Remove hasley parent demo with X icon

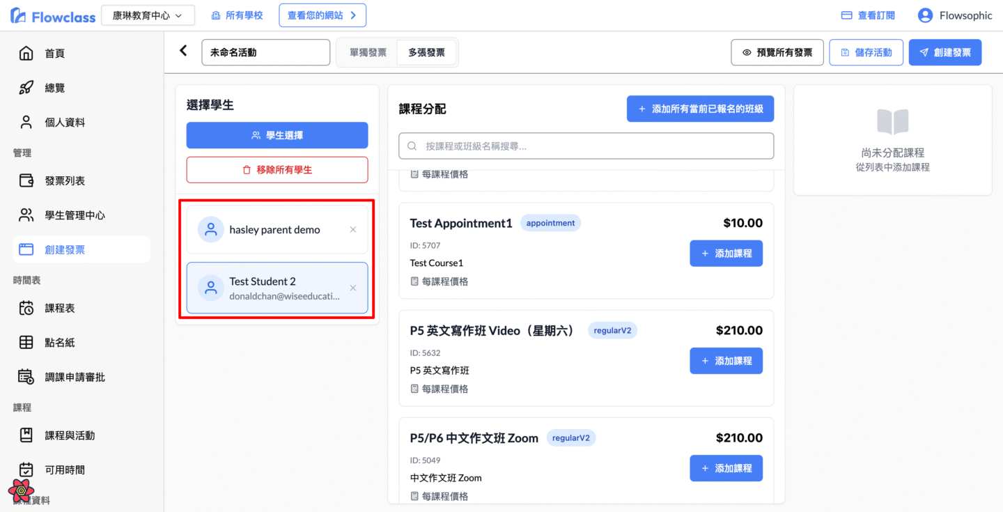353,230
